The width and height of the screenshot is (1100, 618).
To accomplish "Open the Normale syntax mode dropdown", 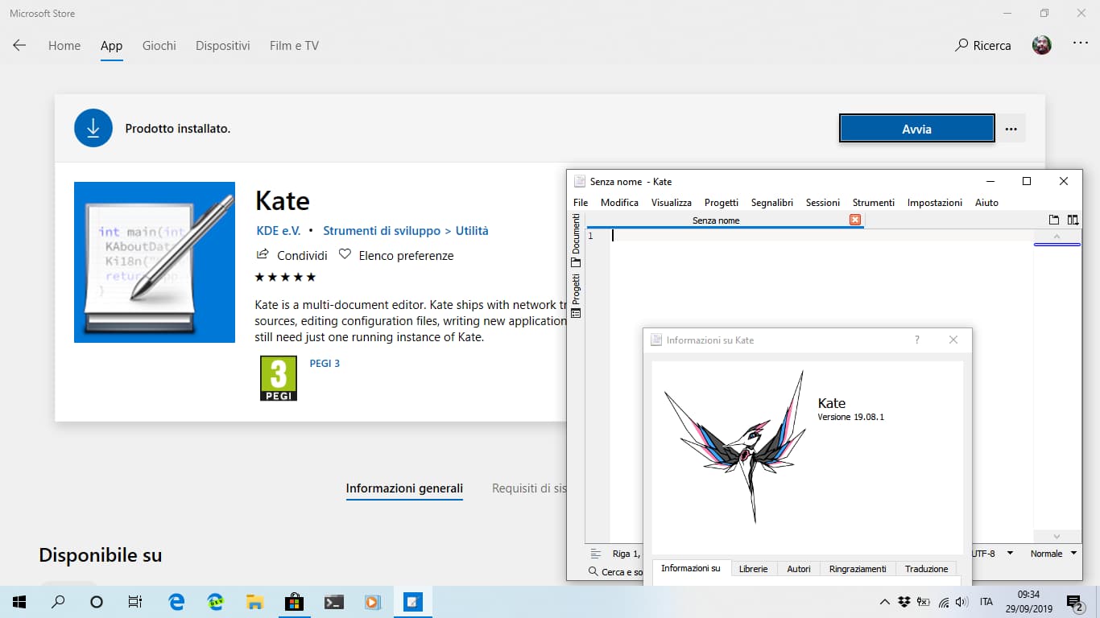I will [1053, 554].
